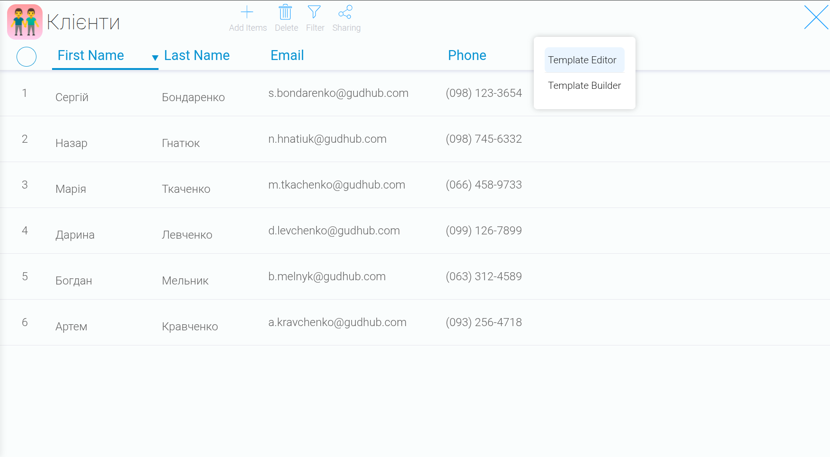Sort by Last Name column header

tap(197, 55)
